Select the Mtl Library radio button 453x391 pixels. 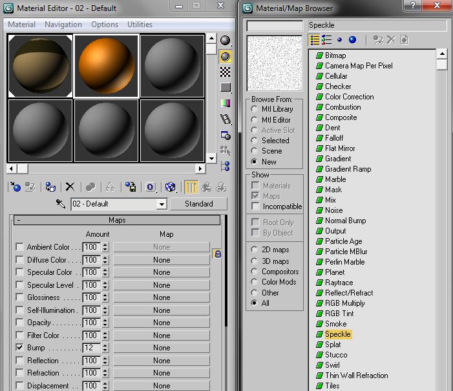(255, 110)
